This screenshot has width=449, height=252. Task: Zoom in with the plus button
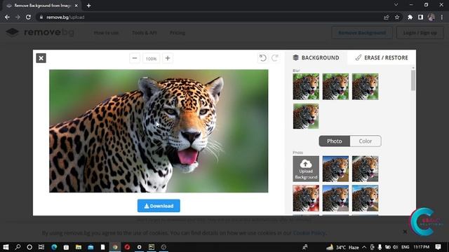pyautogui.click(x=168, y=58)
